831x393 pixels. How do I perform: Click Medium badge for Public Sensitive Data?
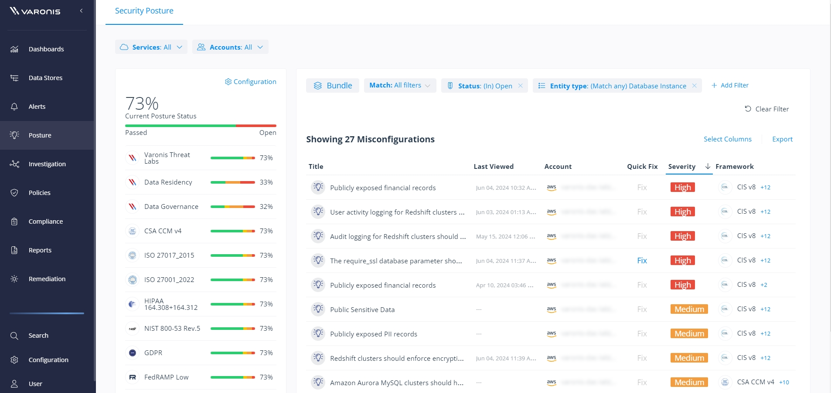tap(689, 309)
